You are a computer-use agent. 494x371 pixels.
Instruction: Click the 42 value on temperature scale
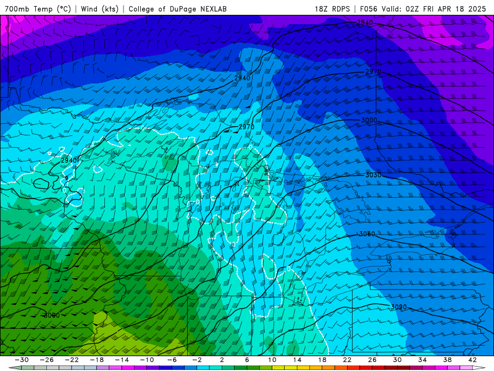tap(472, 360)
